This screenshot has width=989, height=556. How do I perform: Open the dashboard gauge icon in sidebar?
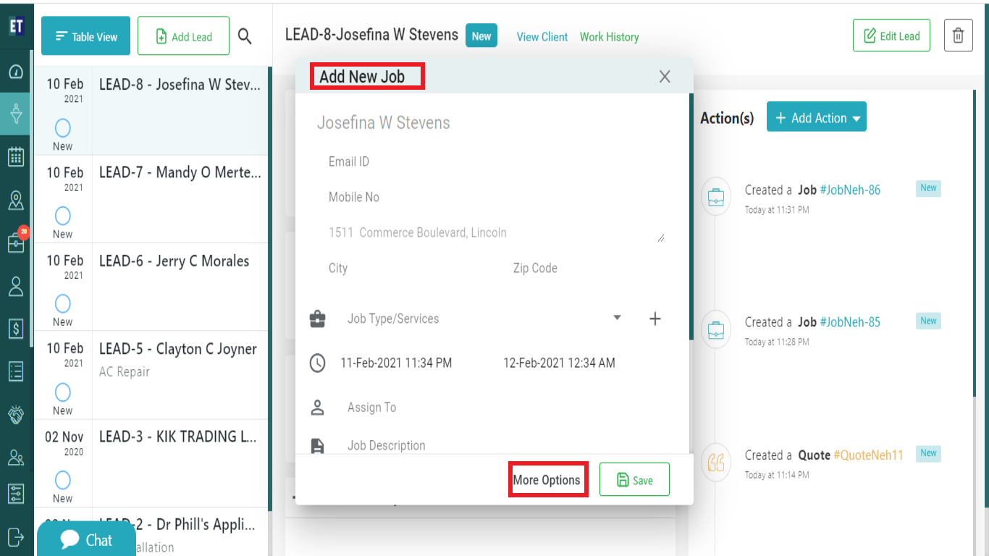[16, 71]
